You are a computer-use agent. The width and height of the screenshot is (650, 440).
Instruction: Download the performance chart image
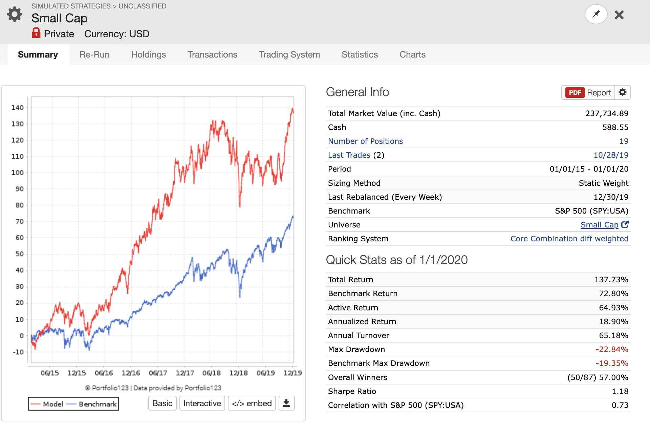pos(286,403)
